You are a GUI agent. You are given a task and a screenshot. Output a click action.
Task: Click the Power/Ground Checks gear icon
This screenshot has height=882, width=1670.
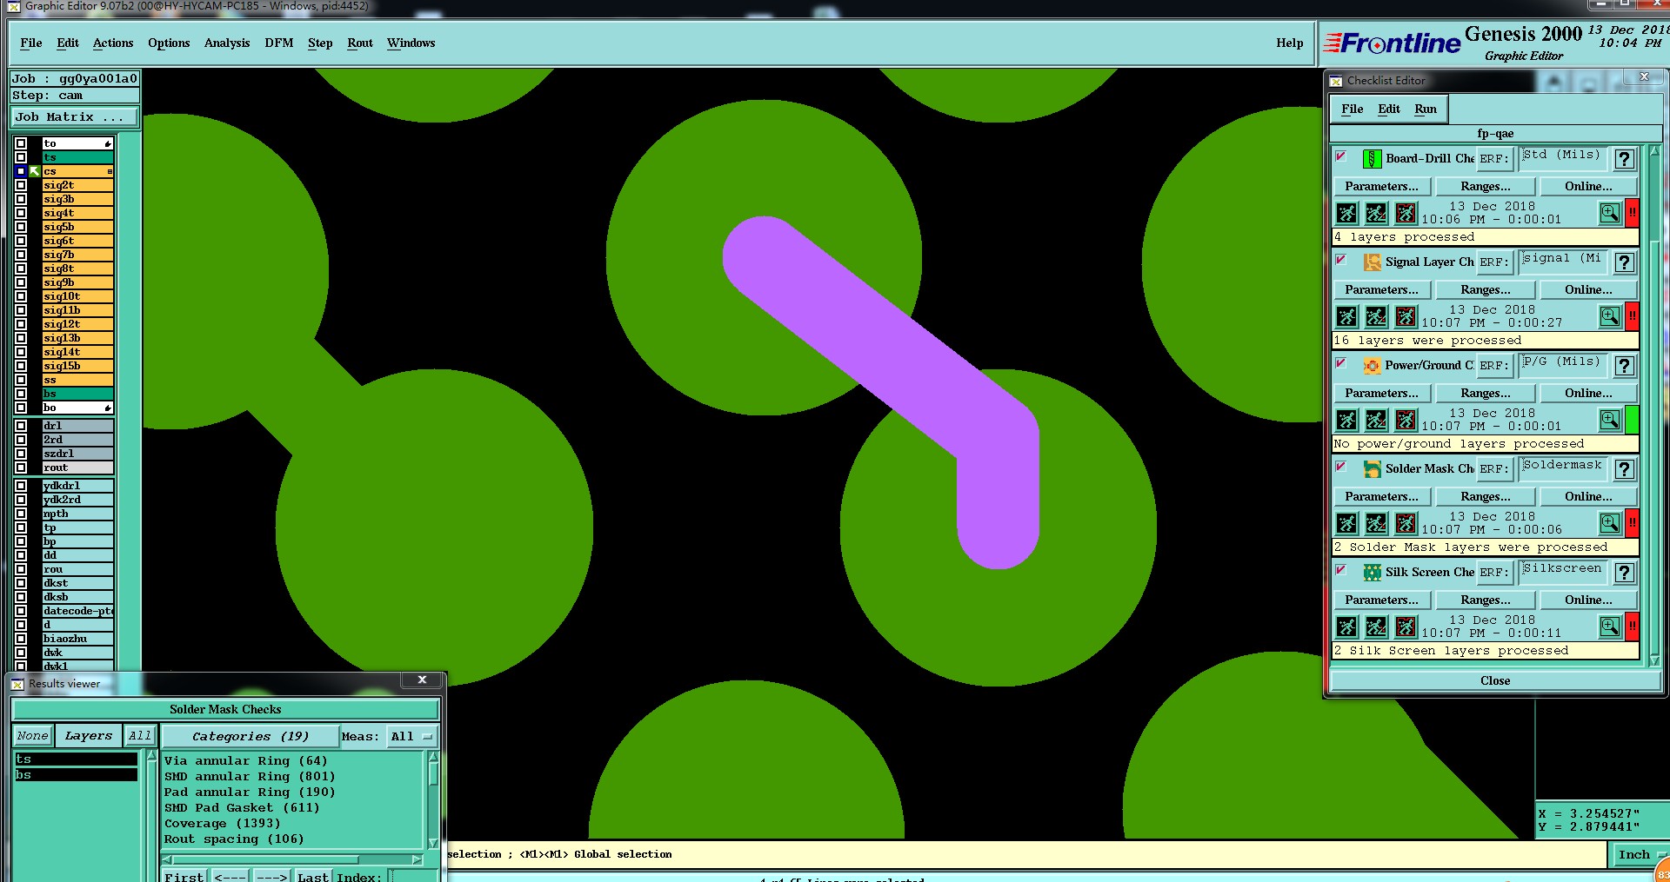[x=1372, y=366]
